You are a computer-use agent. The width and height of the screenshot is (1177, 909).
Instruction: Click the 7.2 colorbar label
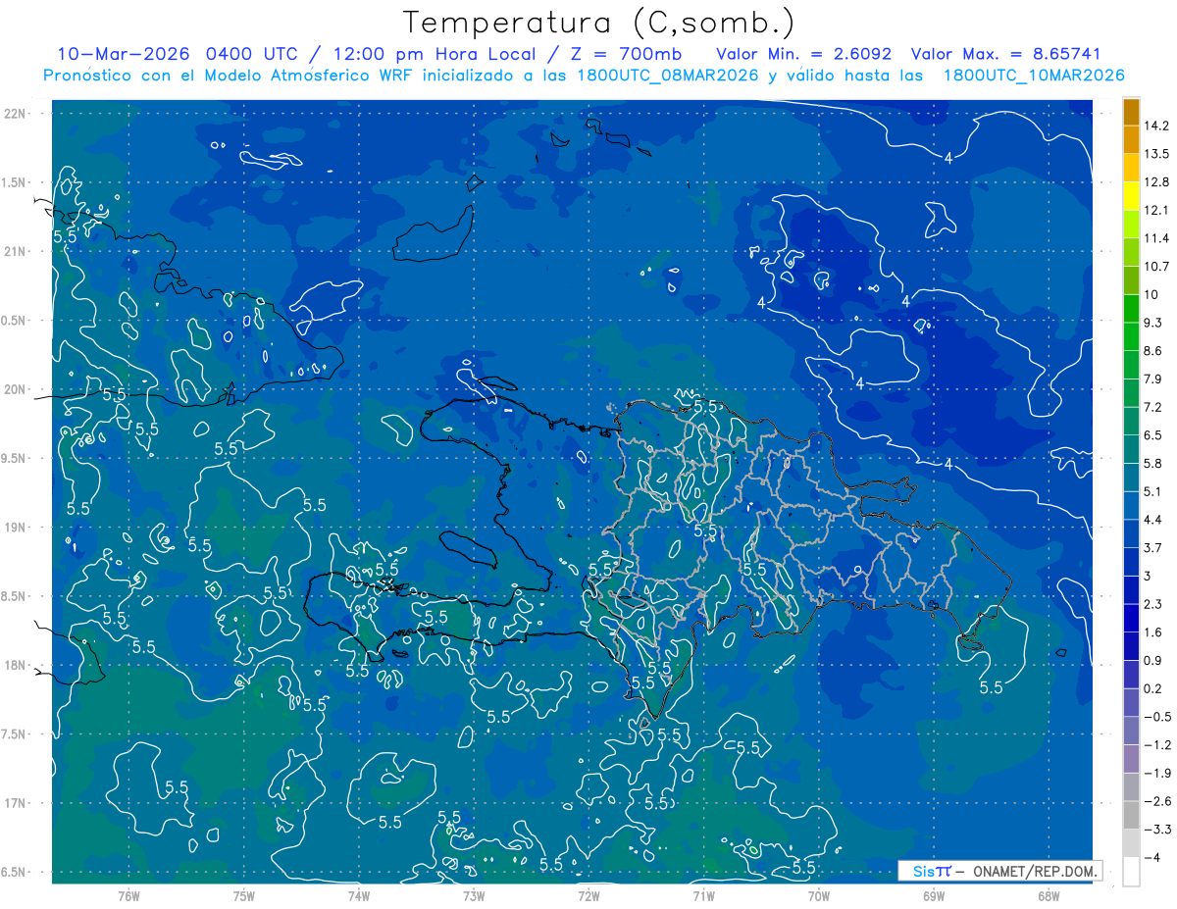coord(1152,407)
